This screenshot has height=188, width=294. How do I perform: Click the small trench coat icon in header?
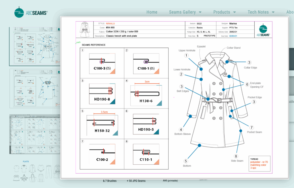tap(85, 29)
